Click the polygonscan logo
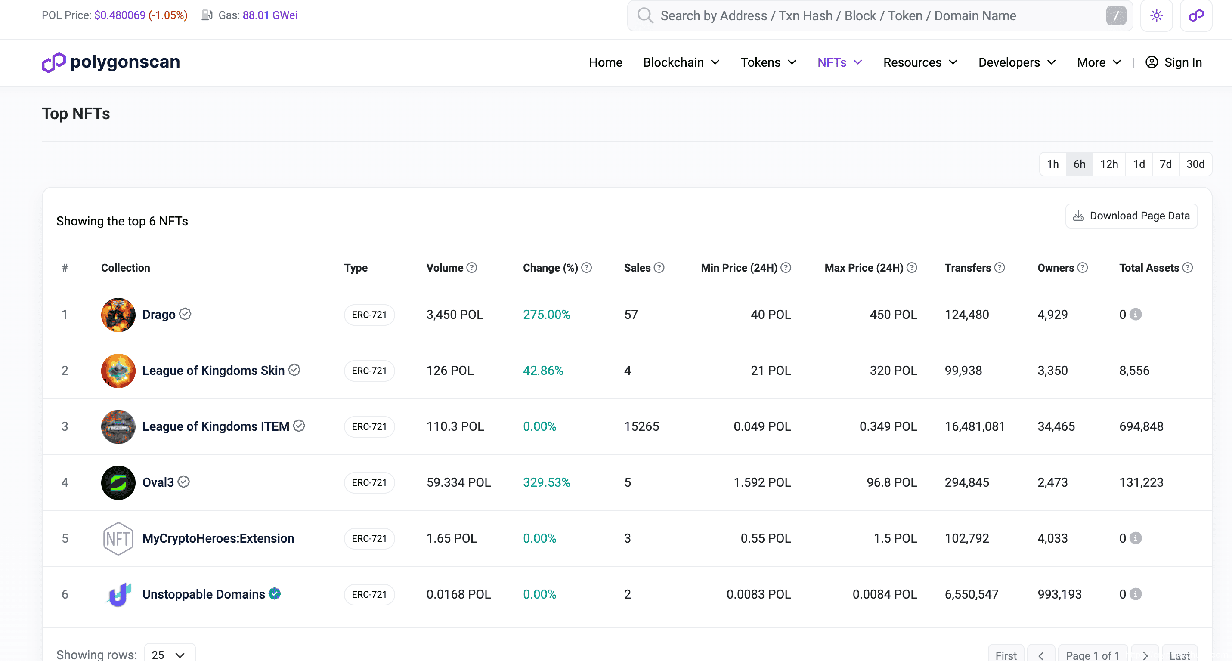Image resolution: width=1232 pixels, height=661 pixels. pos(111,62)
